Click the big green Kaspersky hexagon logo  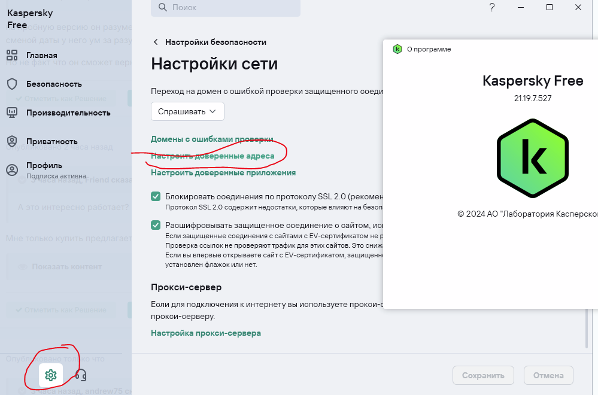[x=532, y=158]
